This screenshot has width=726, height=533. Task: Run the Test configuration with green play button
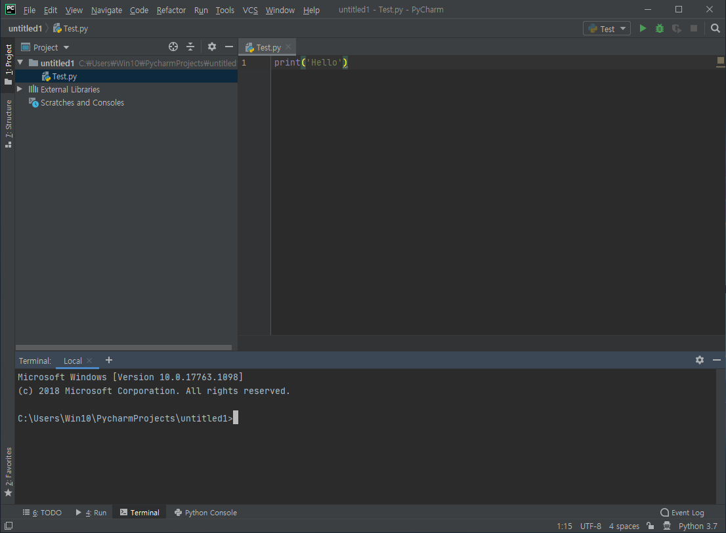(x=643, y=29)
